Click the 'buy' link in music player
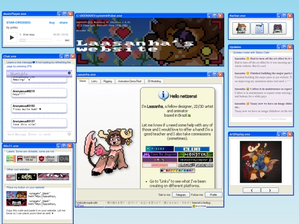Screen dimensions: 299x224 coord(52,23)
